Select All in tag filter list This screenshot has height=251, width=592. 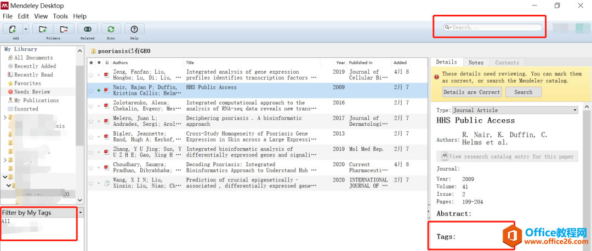[5, 221]
